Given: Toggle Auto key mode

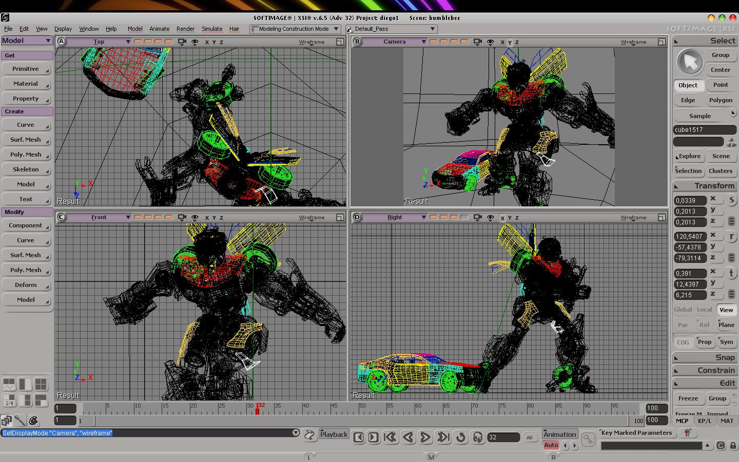Looking at the screenshot, I should pyautogui.click(x=551, y=445).
